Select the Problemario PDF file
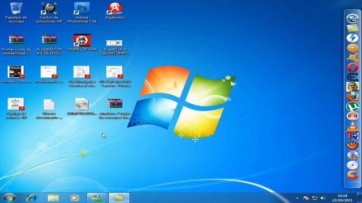The height and width of the screenshot is (203, 362). [49, 74]
